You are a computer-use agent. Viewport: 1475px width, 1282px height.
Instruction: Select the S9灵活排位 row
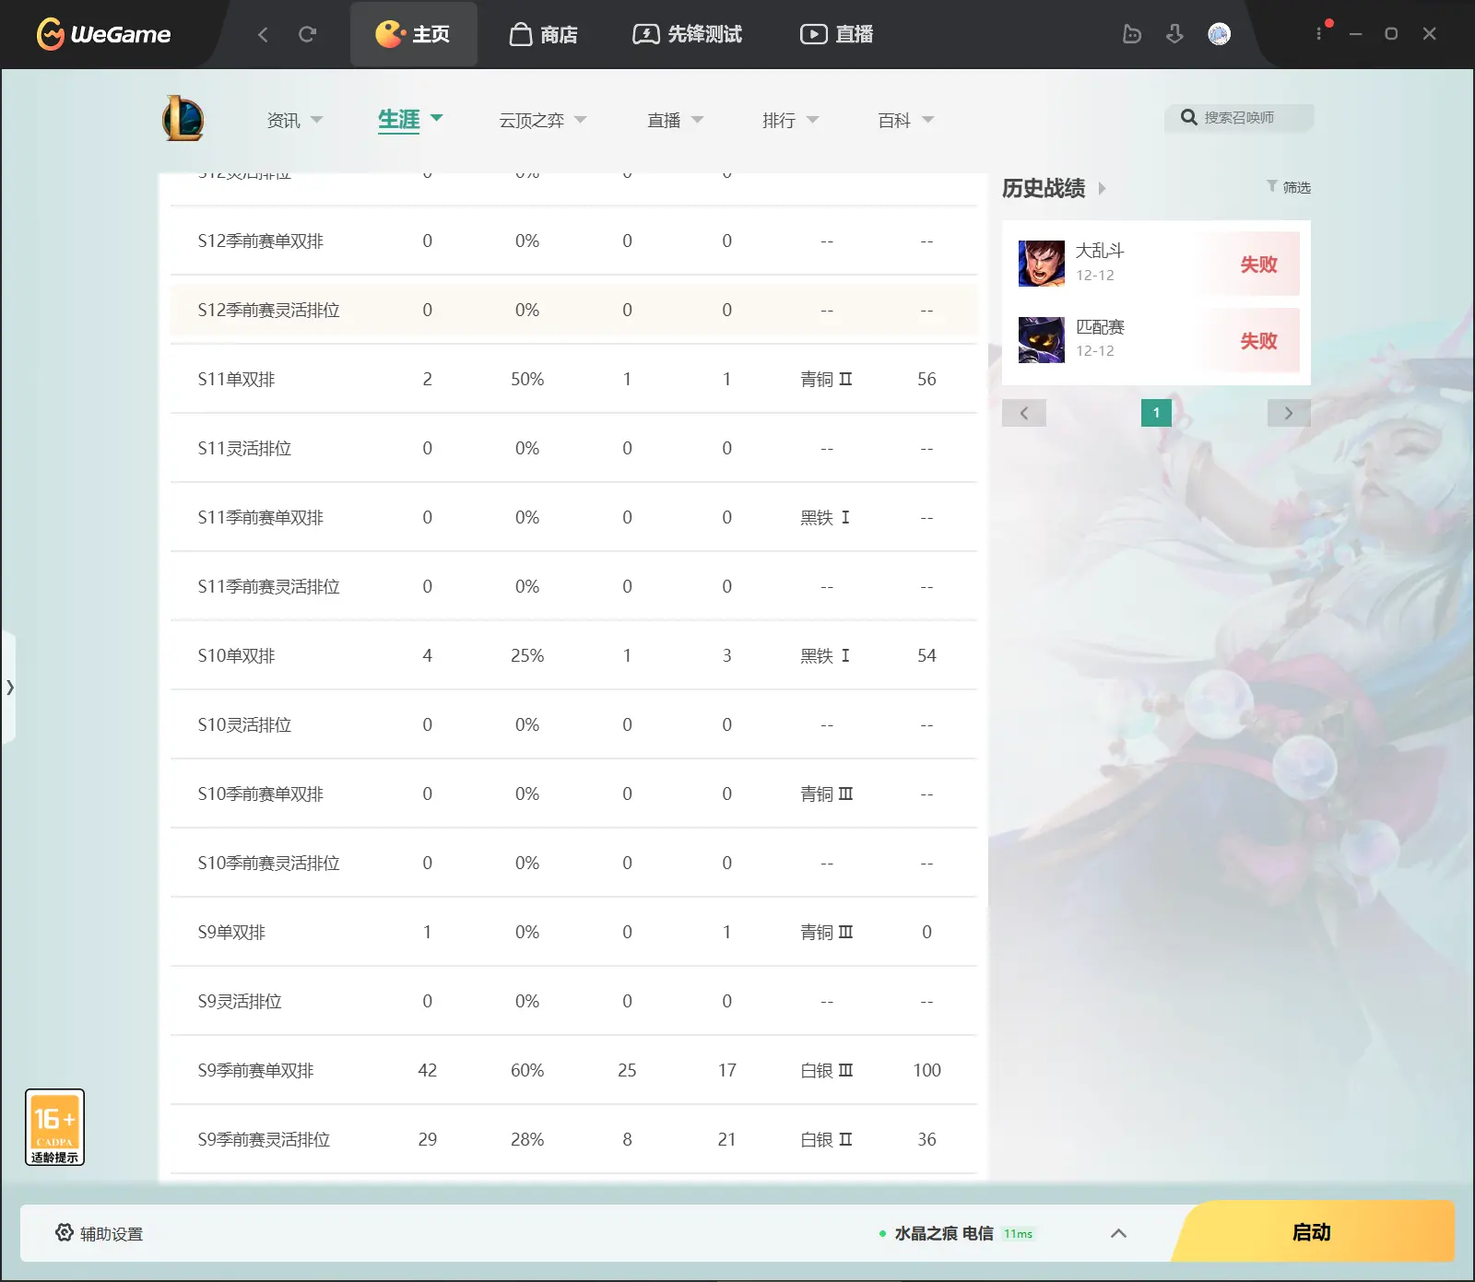pos(573,1001)
